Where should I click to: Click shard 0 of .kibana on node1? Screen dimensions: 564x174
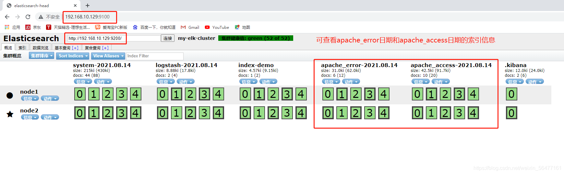click(511, 94)
